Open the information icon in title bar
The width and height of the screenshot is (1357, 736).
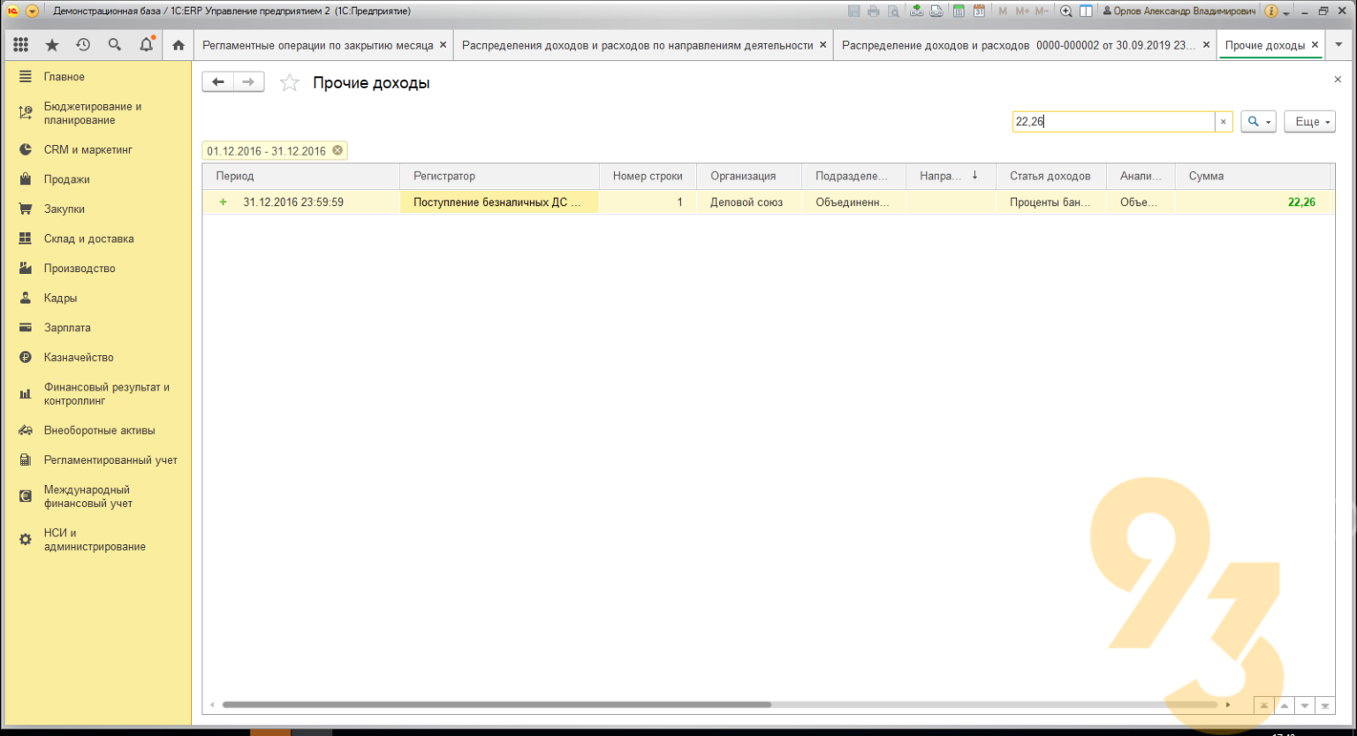point(1271,11)
